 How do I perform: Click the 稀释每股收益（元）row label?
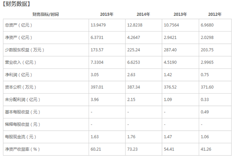(x=22, y=124)
